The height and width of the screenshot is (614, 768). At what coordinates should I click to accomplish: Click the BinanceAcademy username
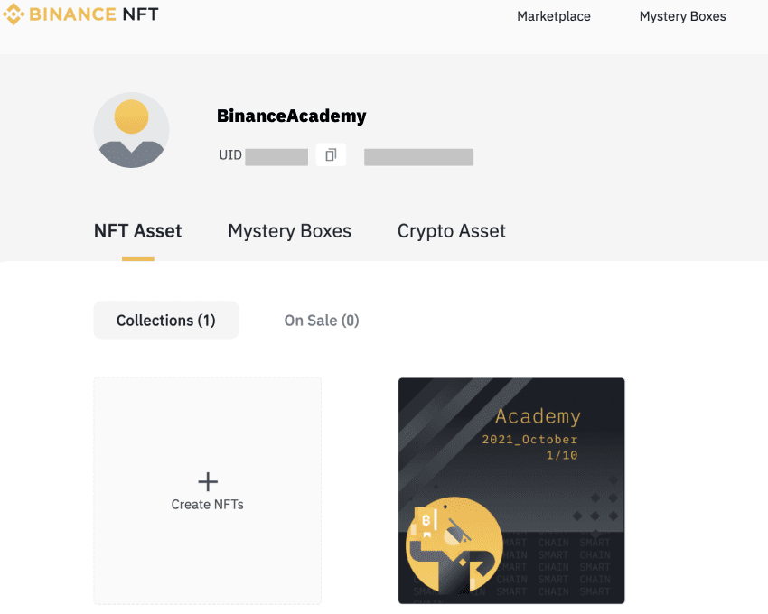tap(291, 116)
